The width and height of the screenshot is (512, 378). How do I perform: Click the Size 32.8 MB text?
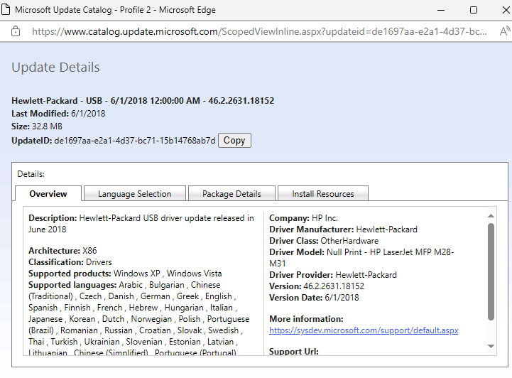click(37, 126)
